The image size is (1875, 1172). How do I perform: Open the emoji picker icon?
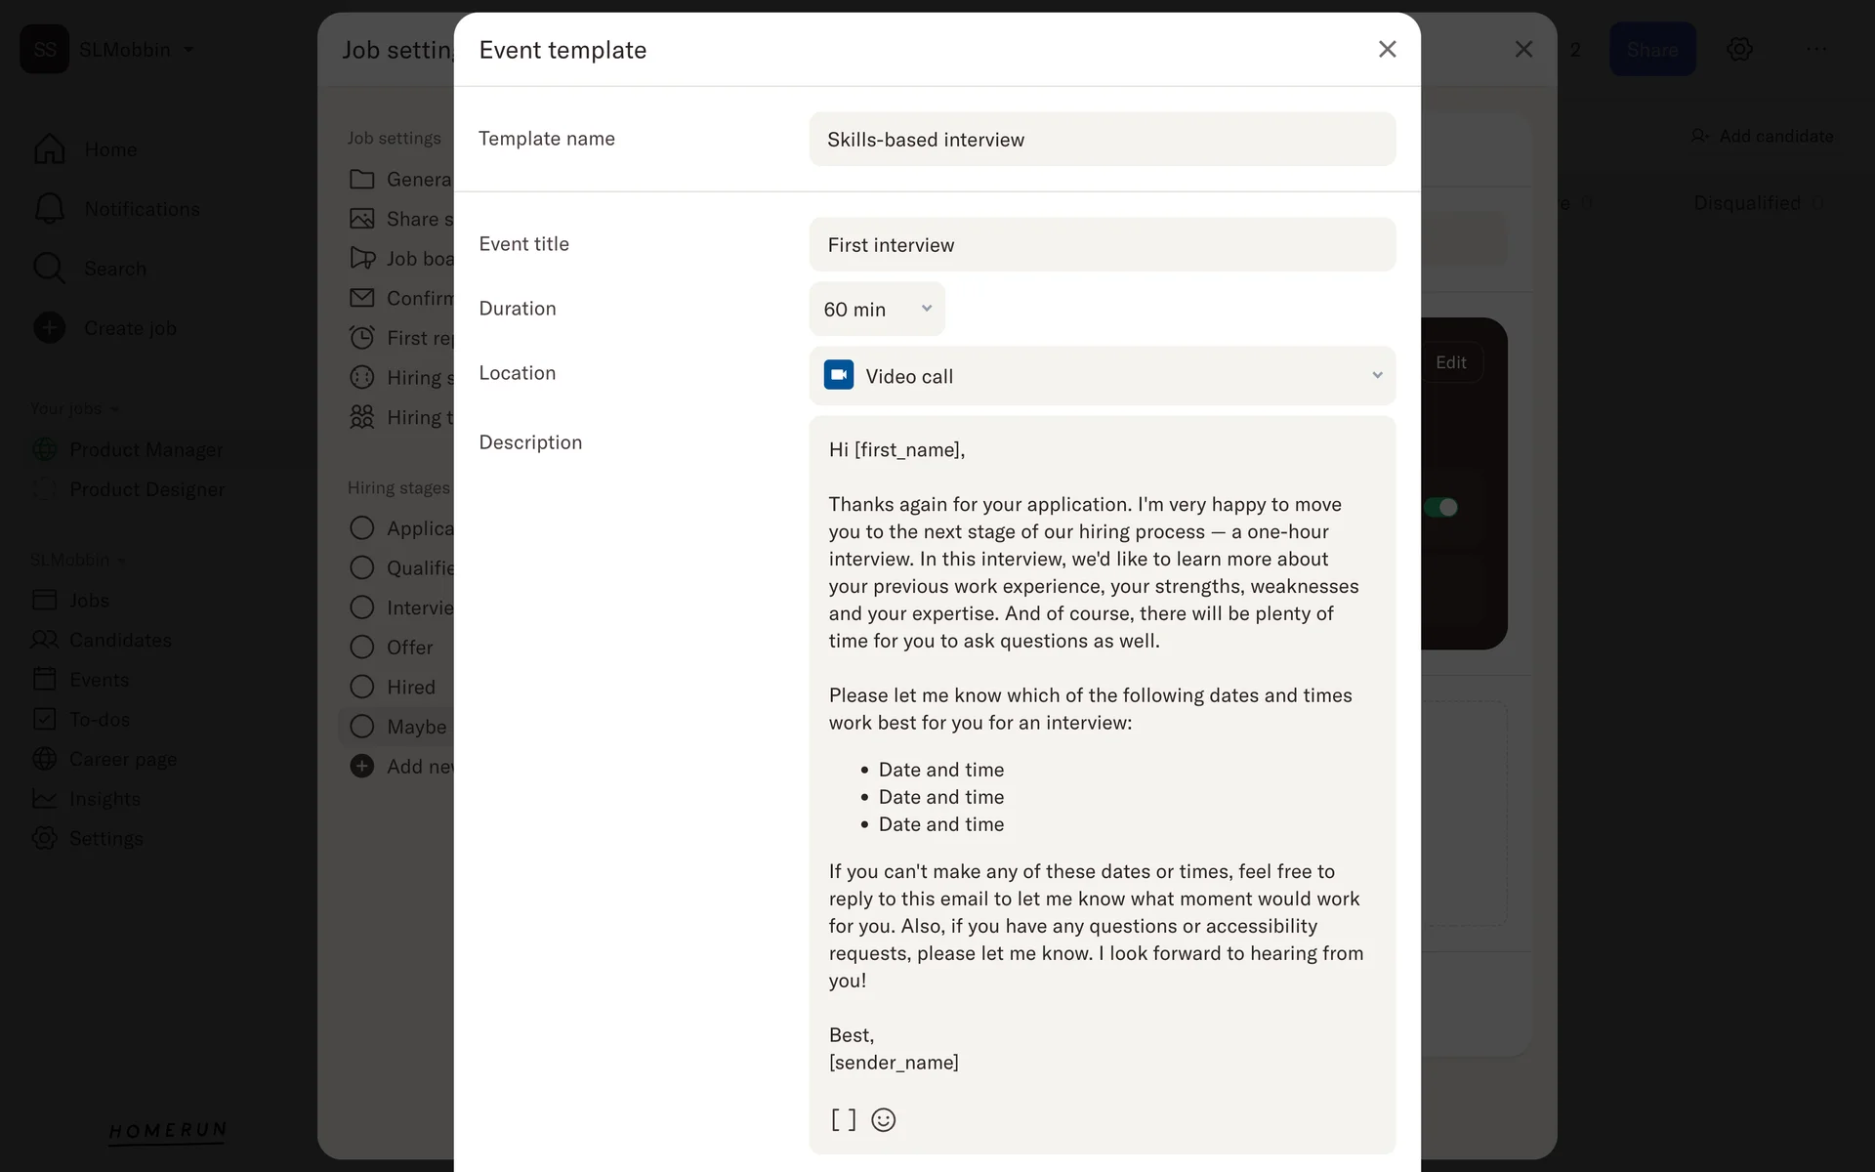pyautogui.click(x=883, y=1119)
